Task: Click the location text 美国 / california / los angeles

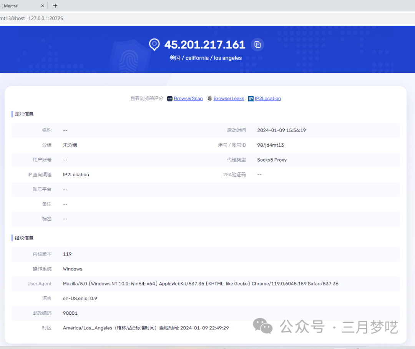Action: [205, 58]
